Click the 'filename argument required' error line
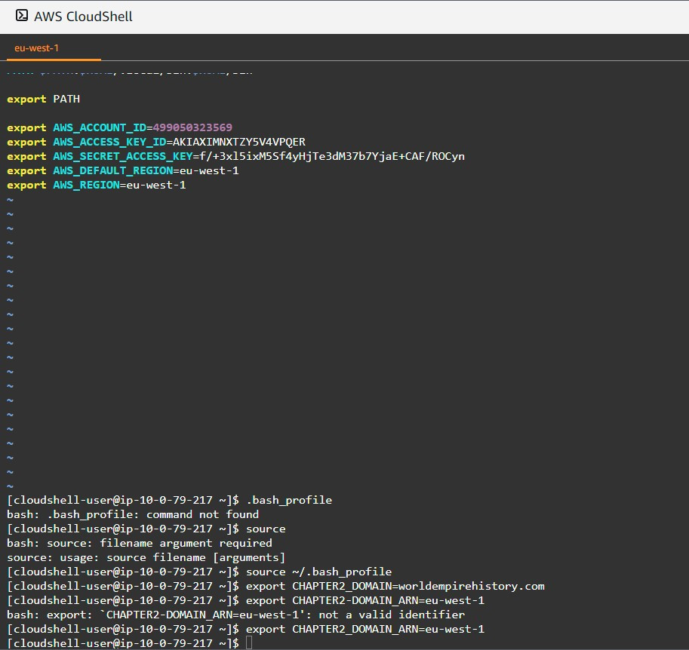This screenshot has width=689, height=650. pos(140,543)
